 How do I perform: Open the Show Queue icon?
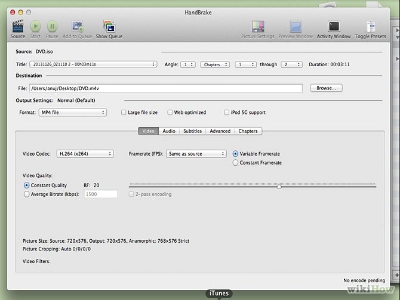pos(109,26)
